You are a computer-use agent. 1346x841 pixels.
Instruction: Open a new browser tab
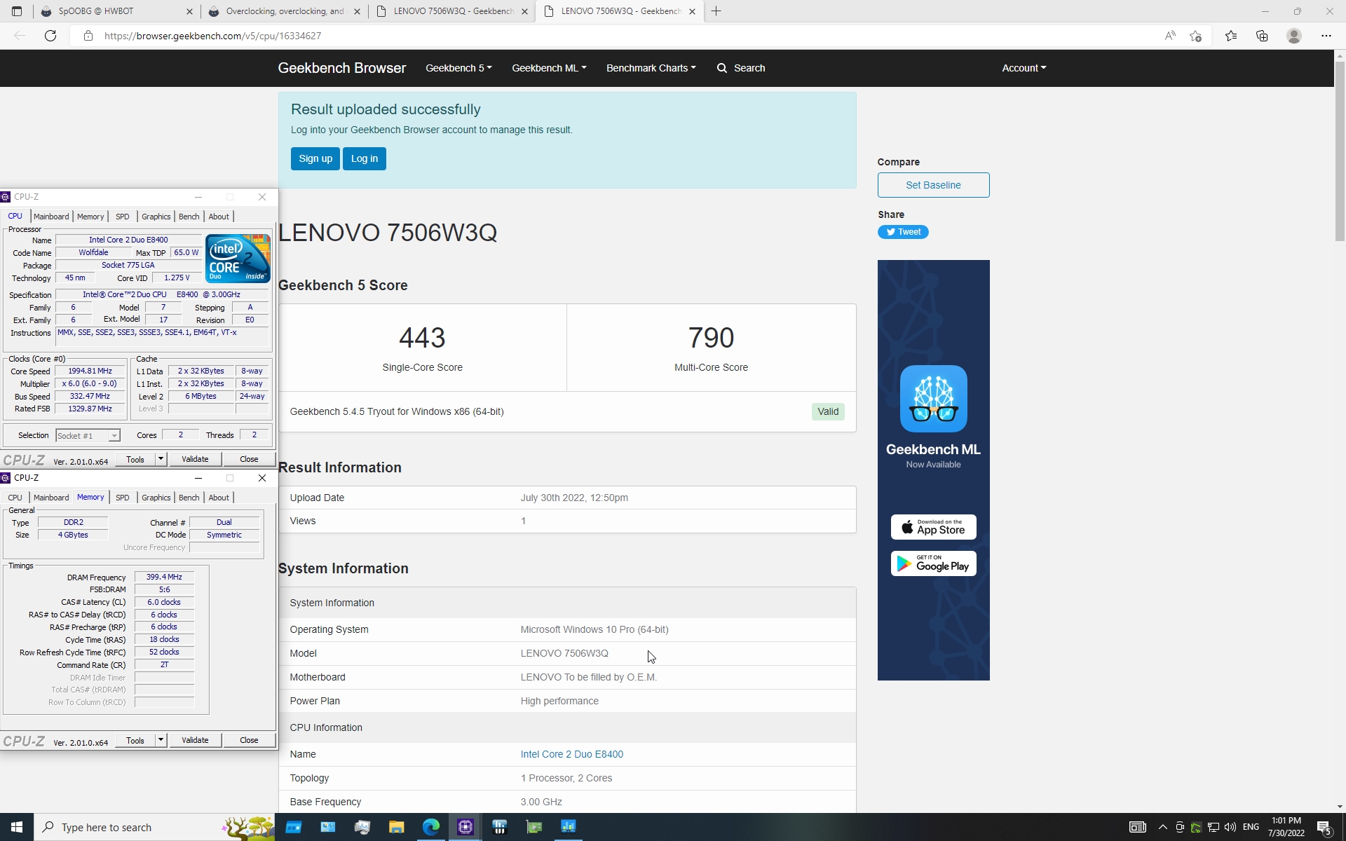click(x=716, y=11)
